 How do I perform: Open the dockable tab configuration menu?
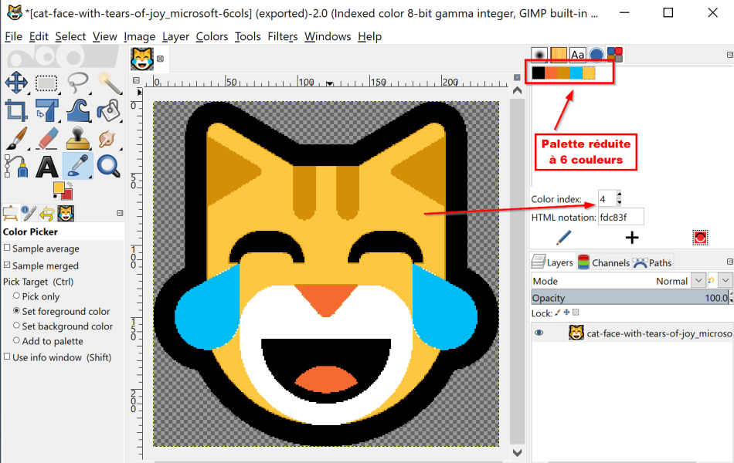(x=729, y=56)
